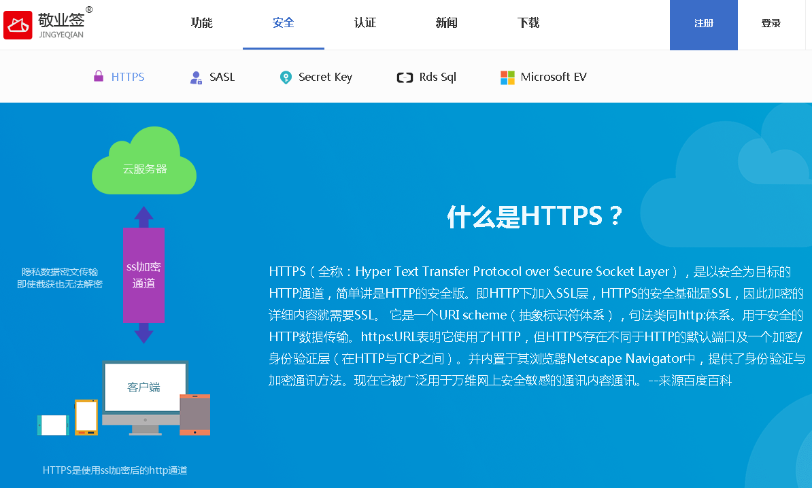Click the purple HTTPS padlock icon
The height and width of the screenshot is (488, 812).
99,76
